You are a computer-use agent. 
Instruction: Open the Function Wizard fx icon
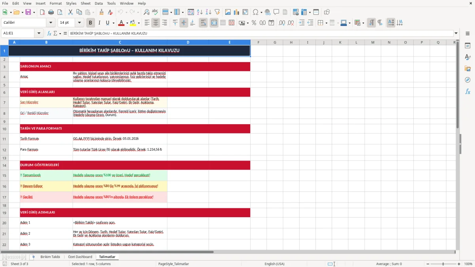(x=49, y=34)
